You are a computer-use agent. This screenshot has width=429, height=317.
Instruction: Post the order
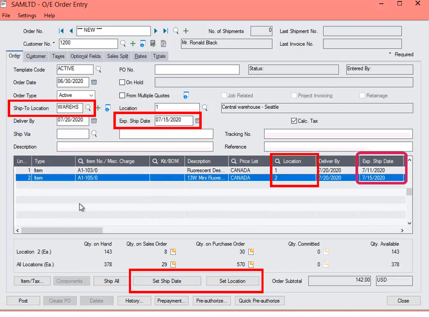(23, 300)
